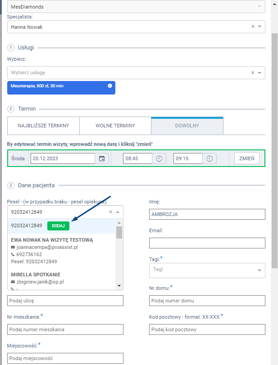Viewport: 278px width, 365px height.
Task: Click the Email input field
Action: 207,243
